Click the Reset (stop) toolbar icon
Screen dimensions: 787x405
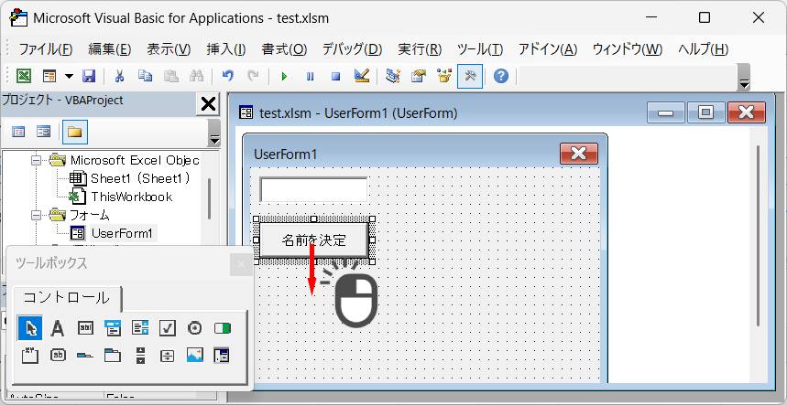(335, 76)
